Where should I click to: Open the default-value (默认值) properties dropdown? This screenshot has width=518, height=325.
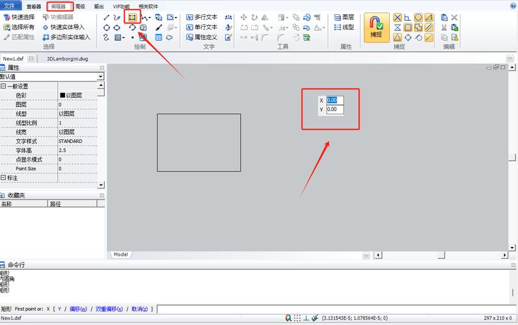101,77
